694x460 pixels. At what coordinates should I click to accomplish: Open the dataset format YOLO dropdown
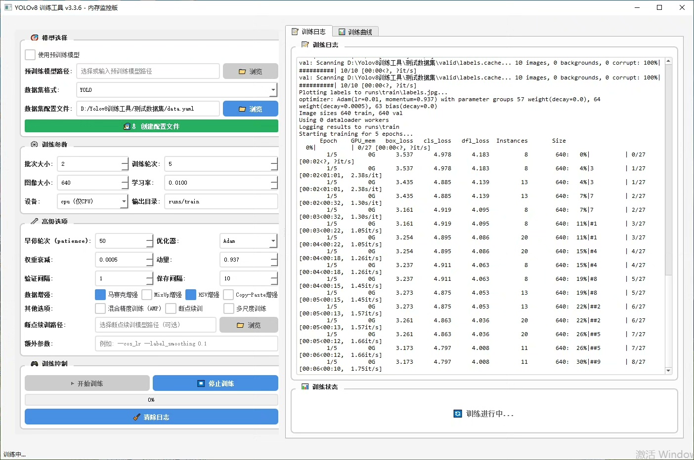(273, 90)
